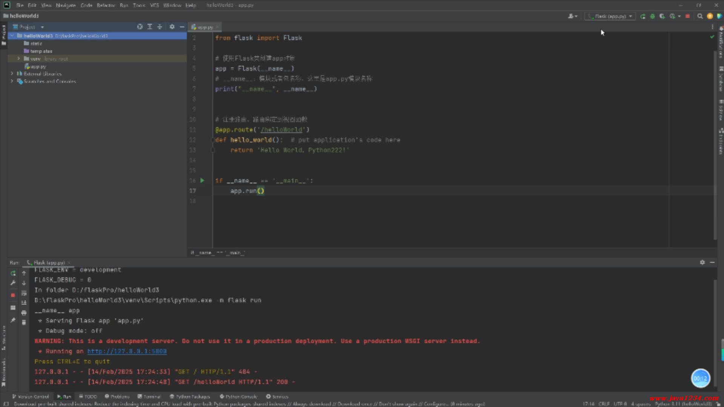724x407 pixels.
Task: Open the Flask (app.py) run configuration dropdown
Action: pos(610,16)
